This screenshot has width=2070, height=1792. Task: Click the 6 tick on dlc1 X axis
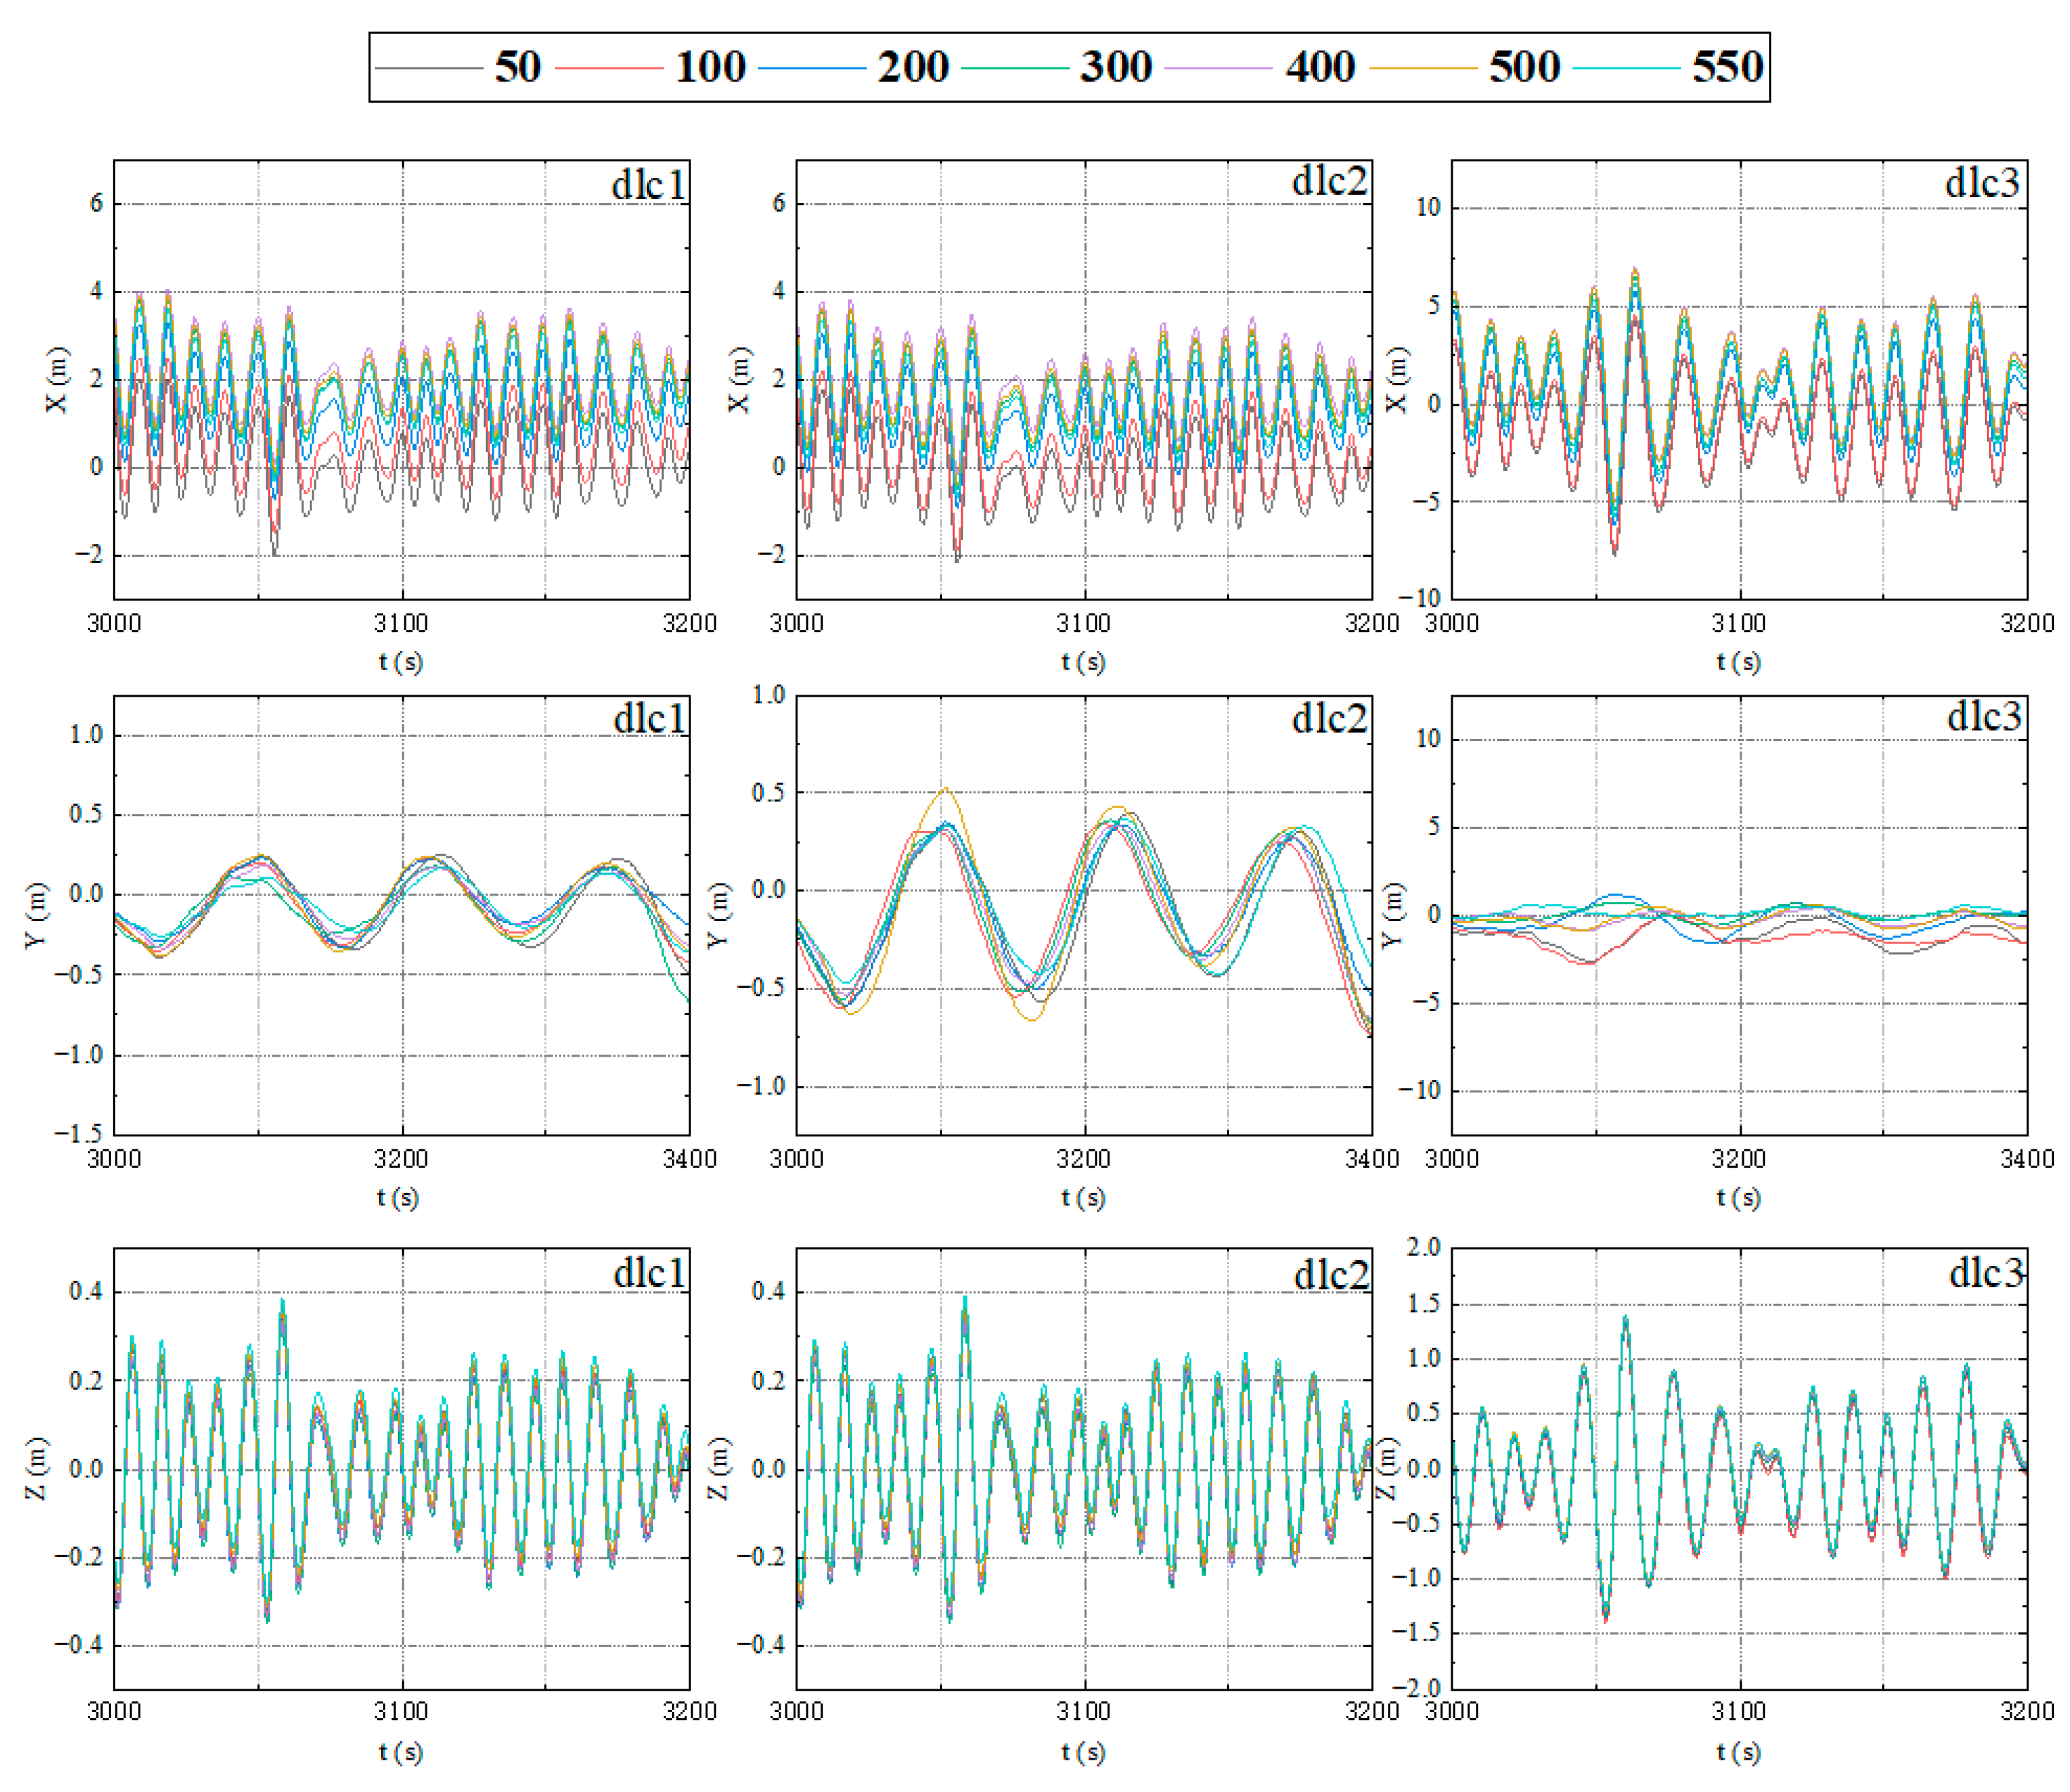pyautogui.click(x=96, y=204)
